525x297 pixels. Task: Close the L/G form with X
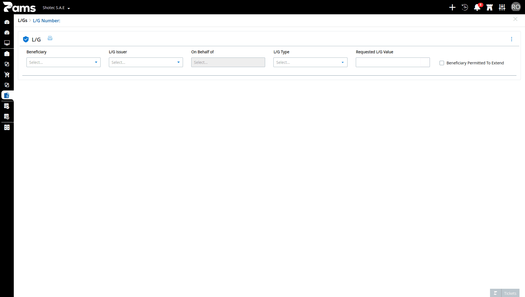[515, 19]
